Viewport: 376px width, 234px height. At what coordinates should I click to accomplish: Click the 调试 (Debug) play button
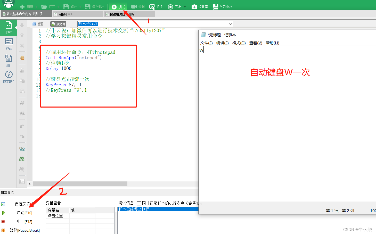pos(118,7)
